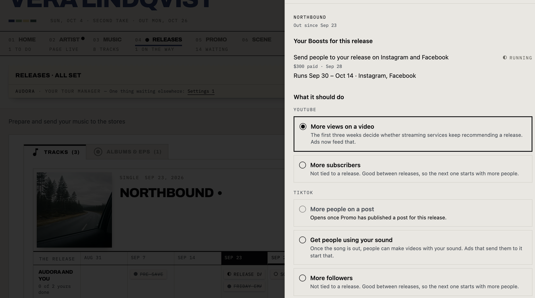Click 'THE RELEASE' column header
Viewport: 535px width, 298px height.
coord(56,259)
